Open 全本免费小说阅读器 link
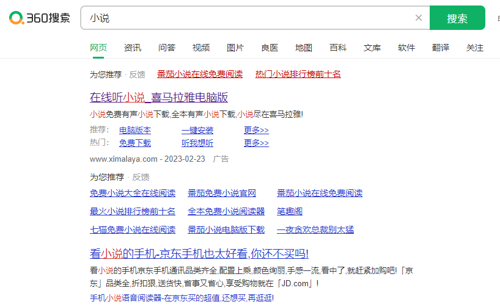The image size is (500, 307). (x=226, y=211)
